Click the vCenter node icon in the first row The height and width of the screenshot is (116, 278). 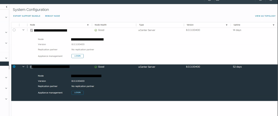(32, 30)
